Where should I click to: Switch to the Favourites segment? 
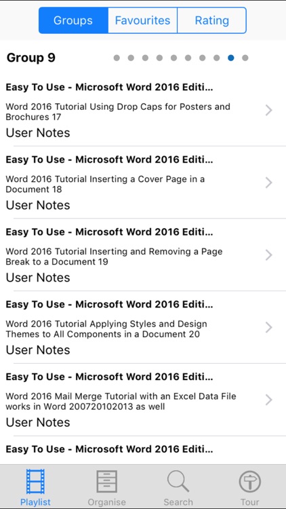click(x=143, y=20)
